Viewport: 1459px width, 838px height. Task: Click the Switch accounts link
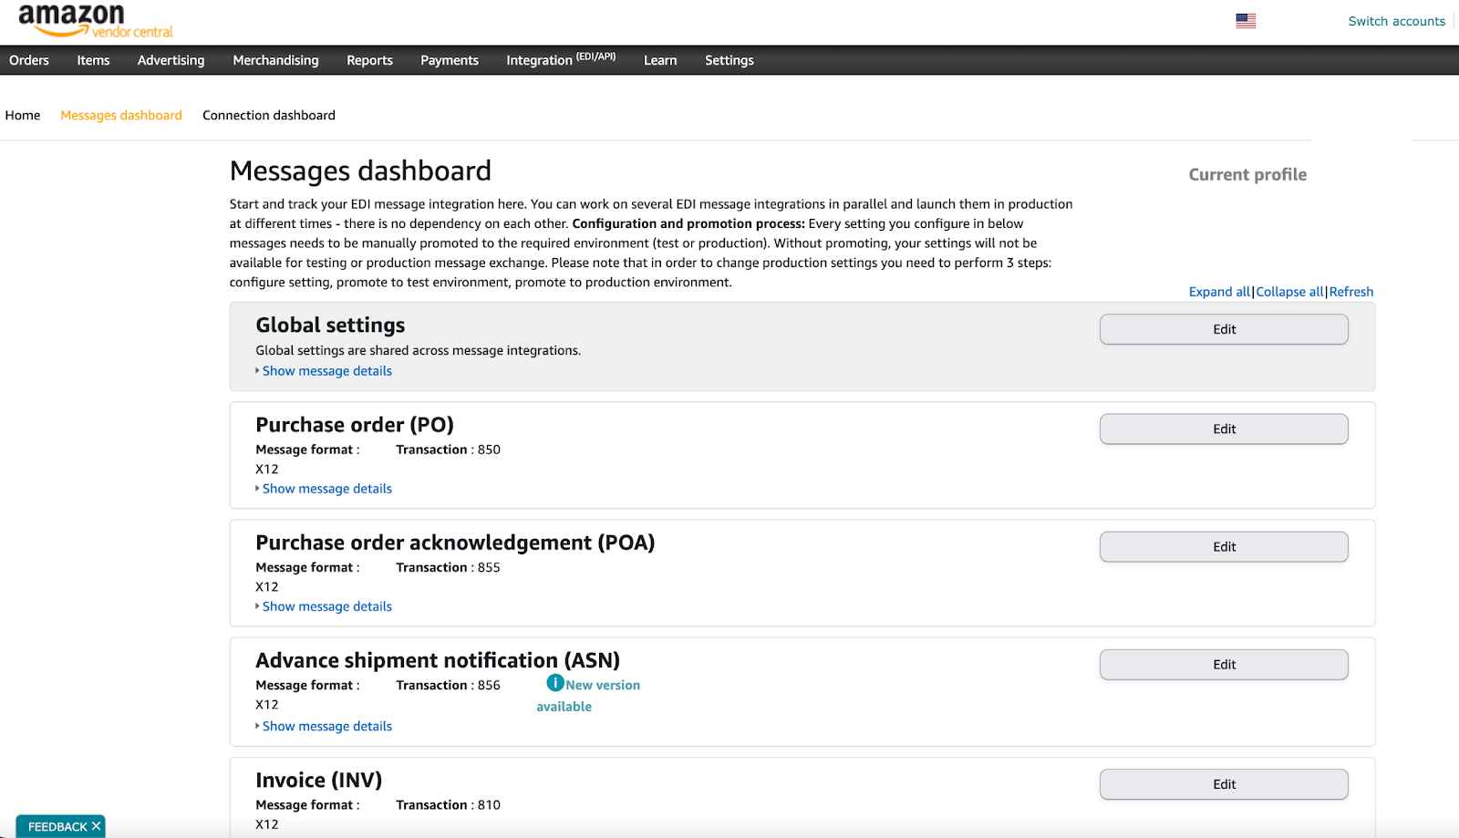click(x=1396, y=21)
